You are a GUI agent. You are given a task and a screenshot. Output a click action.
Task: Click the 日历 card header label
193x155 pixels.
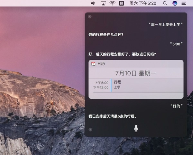pos(101,64)
